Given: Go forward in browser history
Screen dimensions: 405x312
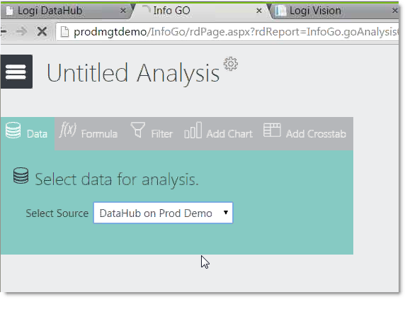Looking at the screenshot, I should point(22,32).
